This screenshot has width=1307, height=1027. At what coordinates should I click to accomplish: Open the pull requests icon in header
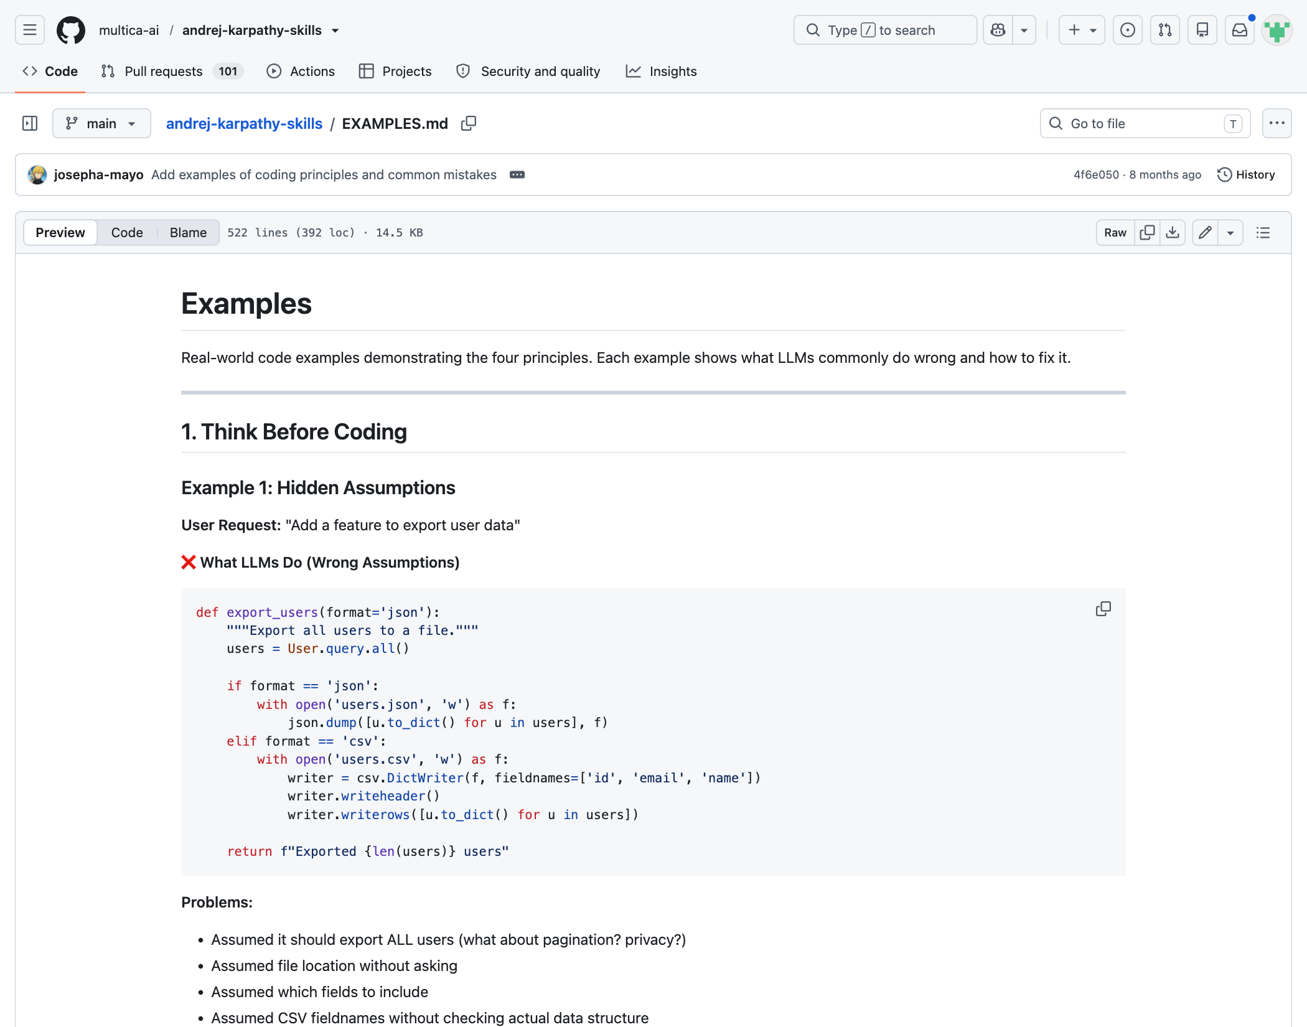click(x=1164, y=30)
